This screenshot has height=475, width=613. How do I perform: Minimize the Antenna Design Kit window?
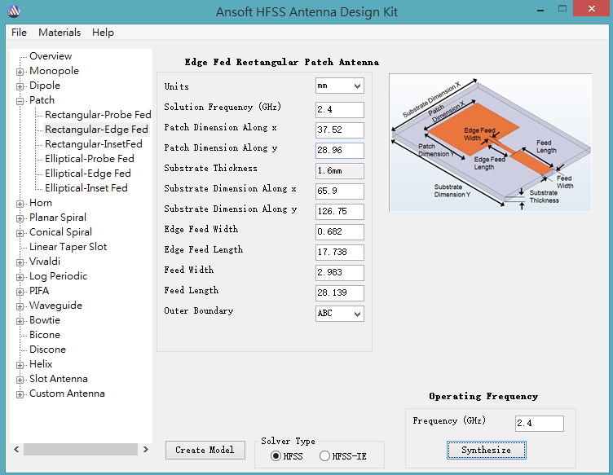[x=540, y=10]
